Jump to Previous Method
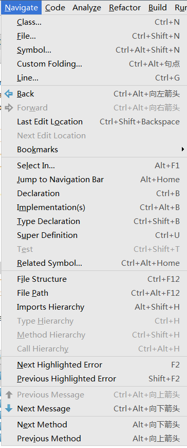187x448 pixels. (93, 439)
